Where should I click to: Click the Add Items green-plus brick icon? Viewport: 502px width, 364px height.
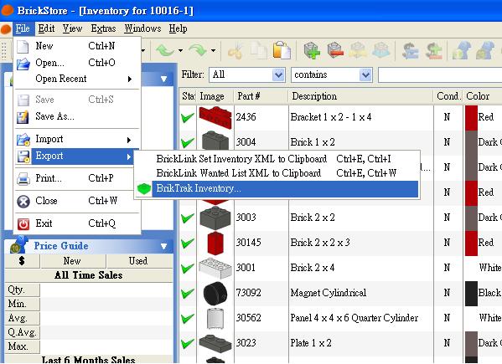pos(312,50)
